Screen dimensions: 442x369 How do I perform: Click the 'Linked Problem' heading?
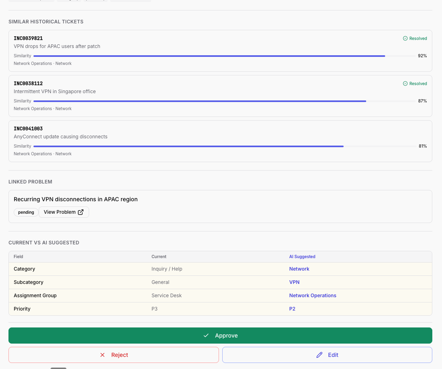(x=30, y=182)
